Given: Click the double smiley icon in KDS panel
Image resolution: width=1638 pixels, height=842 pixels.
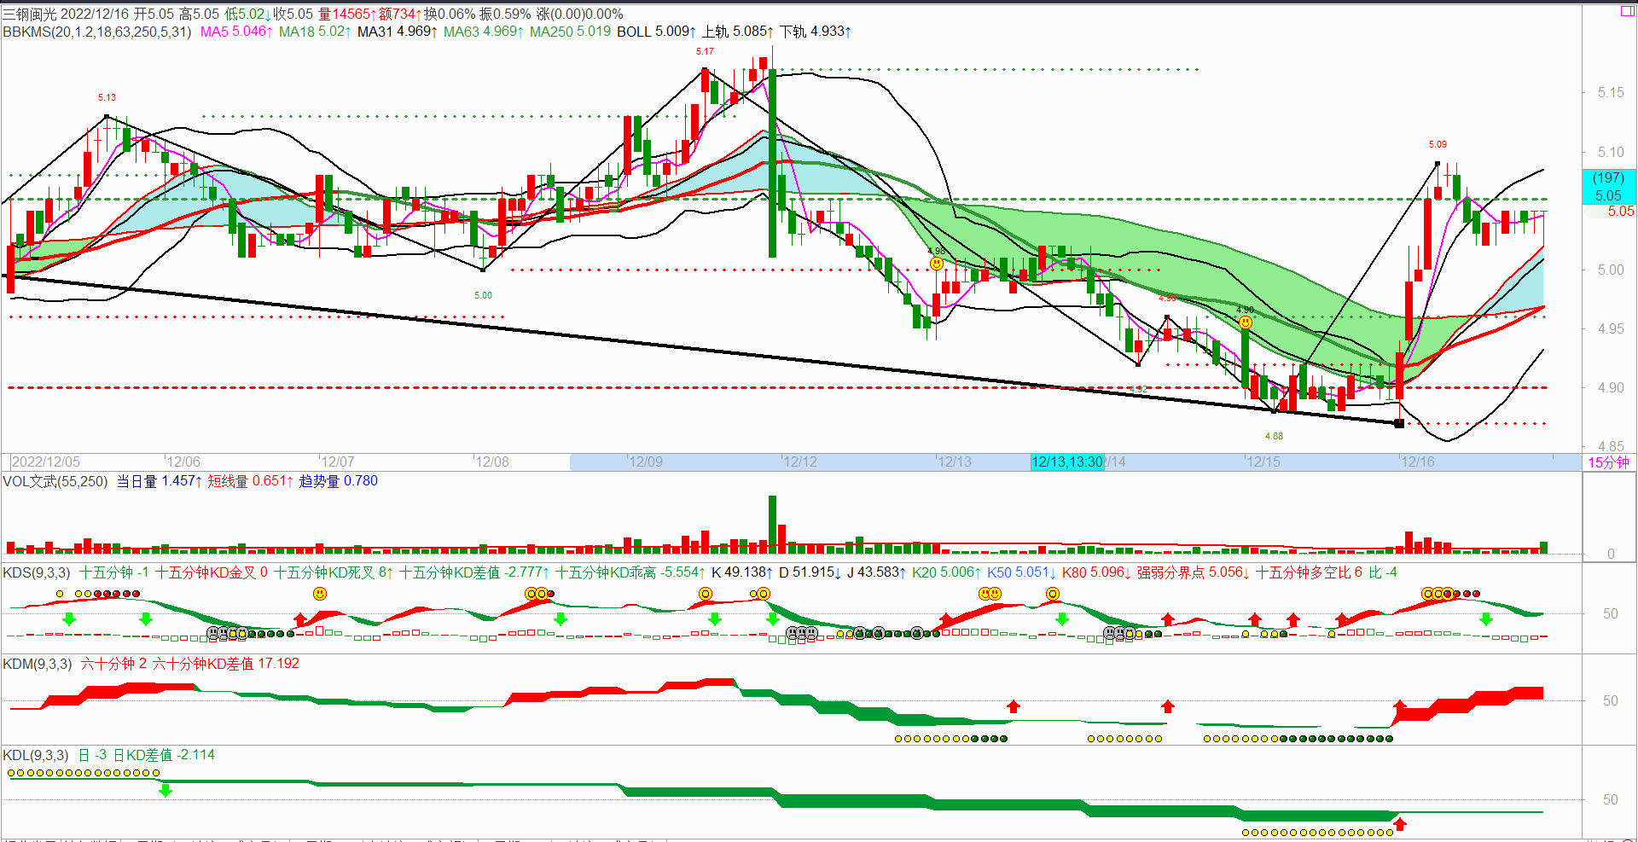Looking at the screenshot, I should (990, 593).
